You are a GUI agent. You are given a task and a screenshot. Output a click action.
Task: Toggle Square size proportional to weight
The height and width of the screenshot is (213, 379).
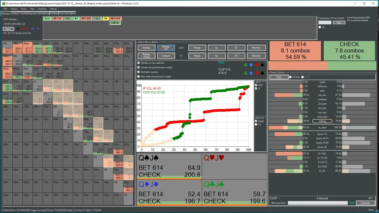pos(139,67)
